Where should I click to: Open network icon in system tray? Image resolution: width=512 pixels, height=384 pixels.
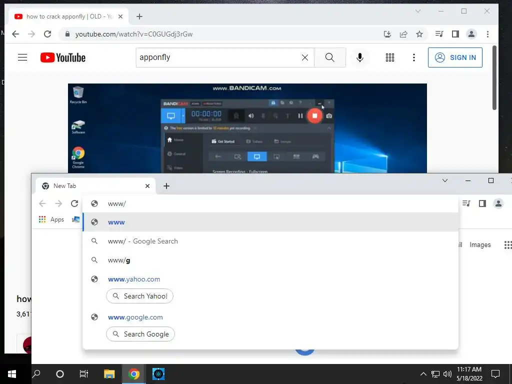(x=435, y=374)
